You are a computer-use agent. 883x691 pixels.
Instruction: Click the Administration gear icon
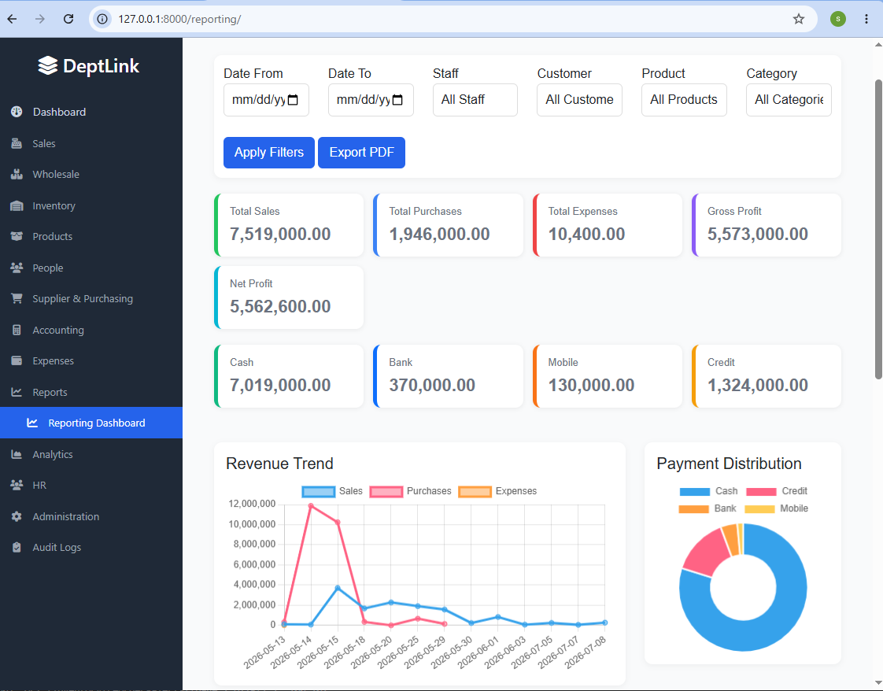17,516
